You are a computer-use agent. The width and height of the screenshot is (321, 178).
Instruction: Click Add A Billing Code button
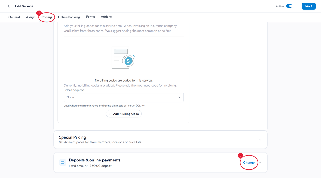pos(124,114)
